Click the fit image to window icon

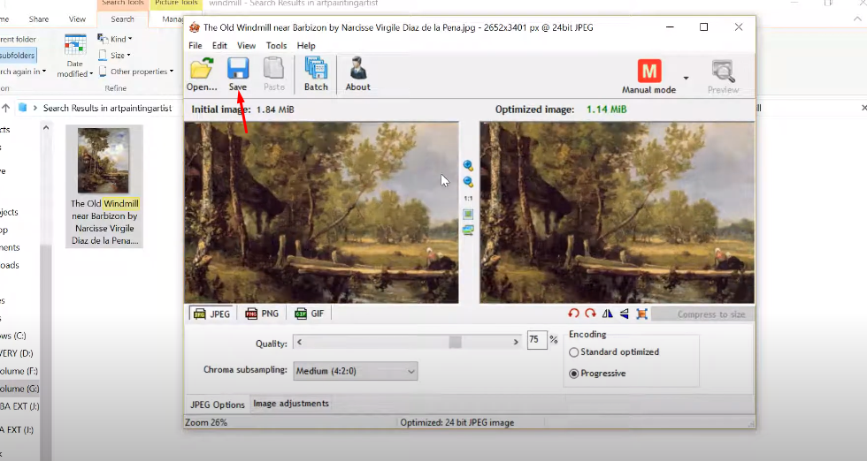click(468, 214)
